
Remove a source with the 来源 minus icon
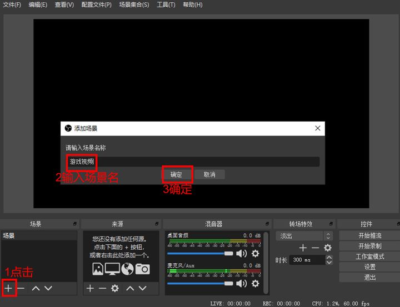103,288
